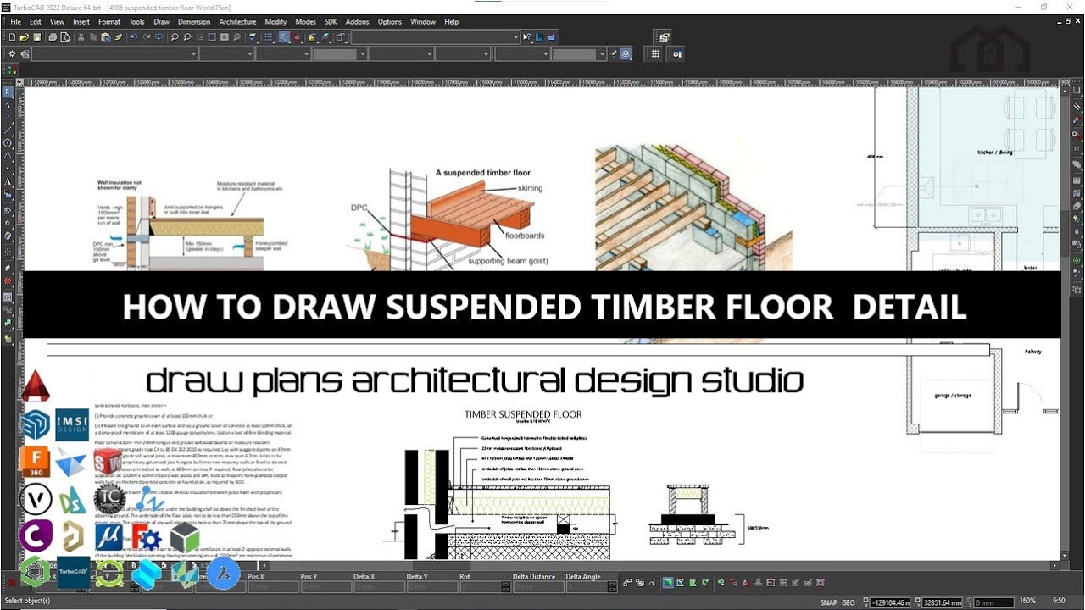Open the Insert menu
The image size is (1085, 610).
(81, 22)
